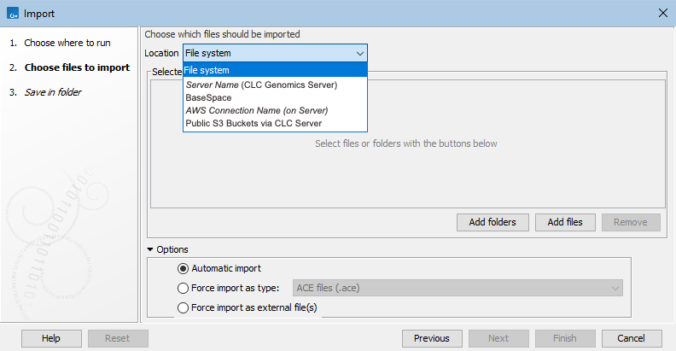Select AWS Connection Name (on Server)
This screenshot has width=676, height=351.
[x=256, y=110]
